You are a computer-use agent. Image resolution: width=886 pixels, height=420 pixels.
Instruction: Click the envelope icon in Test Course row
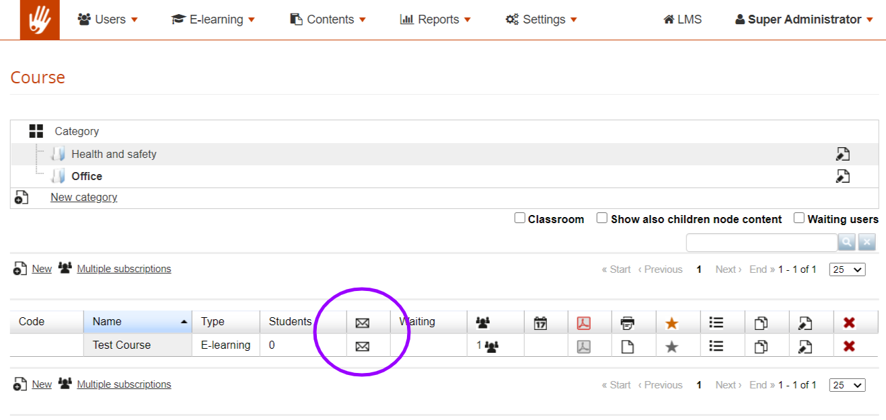pyautogui.click(x=362, y=346)
